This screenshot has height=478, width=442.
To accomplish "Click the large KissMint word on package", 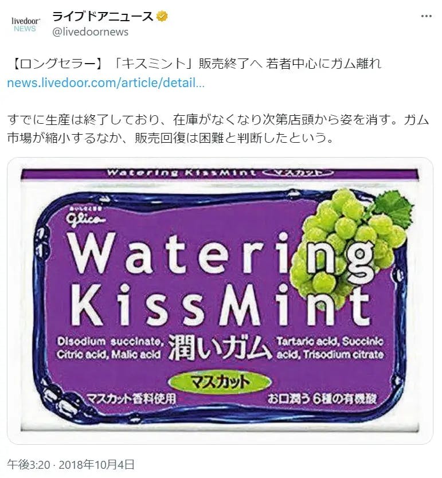I will click(x=220, y=304).
